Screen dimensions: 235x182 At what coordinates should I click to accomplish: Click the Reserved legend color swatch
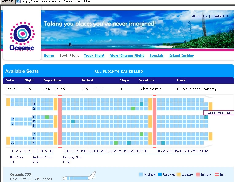(x=160, y=174)
